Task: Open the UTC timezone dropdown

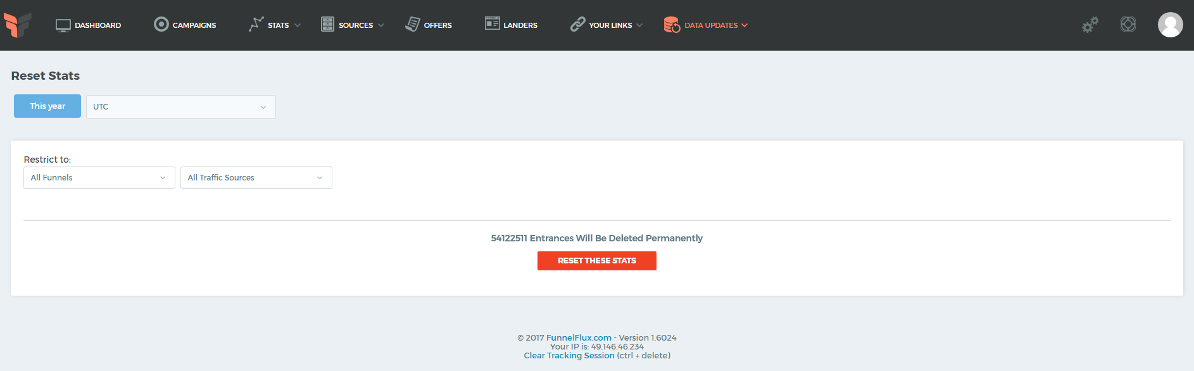Action: (181, 107)
